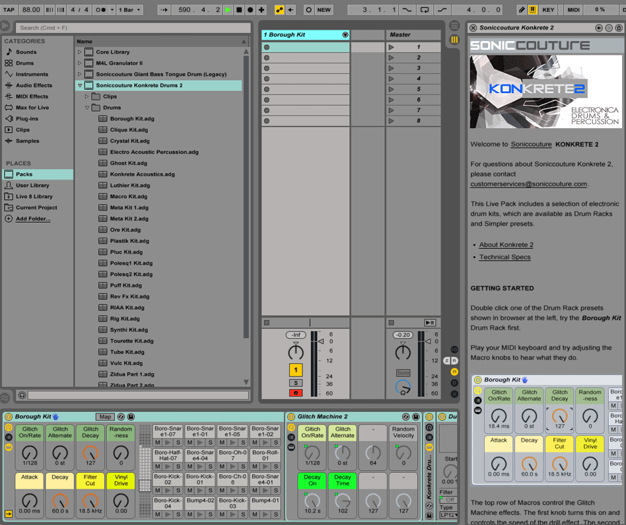
Task: Click the browser search field
Action: click(133, 28)
